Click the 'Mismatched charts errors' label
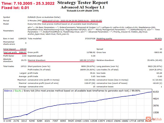Image resolution: width=164 pixels, height=123 pixels. pos(9,43)
